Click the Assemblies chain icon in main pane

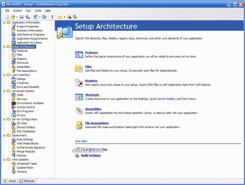point(79,111)
